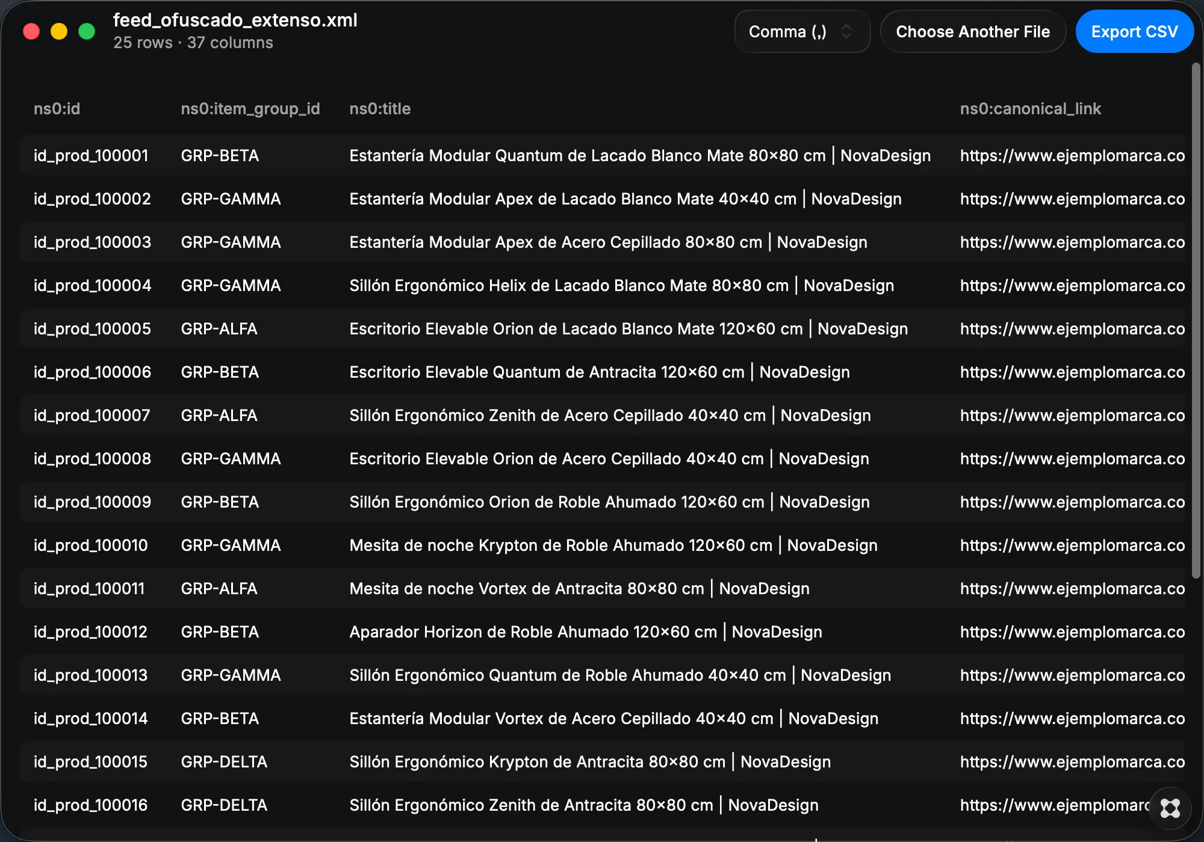This screenshot has width=1204, height=842.
Task: Click title Mesita de noche Vortex
Action: (579, 589)
